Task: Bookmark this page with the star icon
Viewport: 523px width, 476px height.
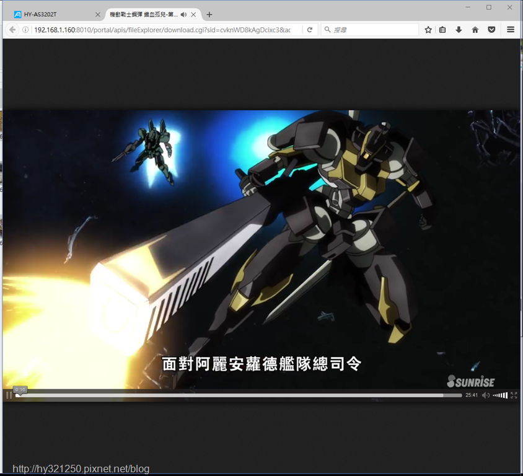Action: click(428, 30)
